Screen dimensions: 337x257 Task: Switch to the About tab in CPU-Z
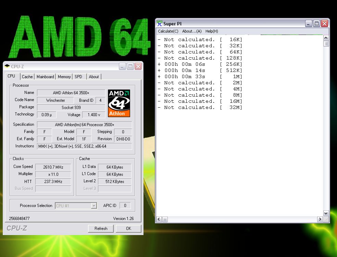(94, 76)
